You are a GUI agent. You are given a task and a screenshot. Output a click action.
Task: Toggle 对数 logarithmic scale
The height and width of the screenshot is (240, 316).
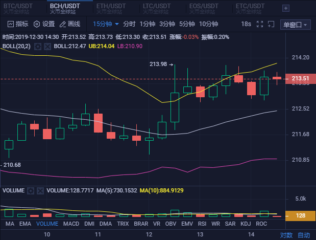286,235
